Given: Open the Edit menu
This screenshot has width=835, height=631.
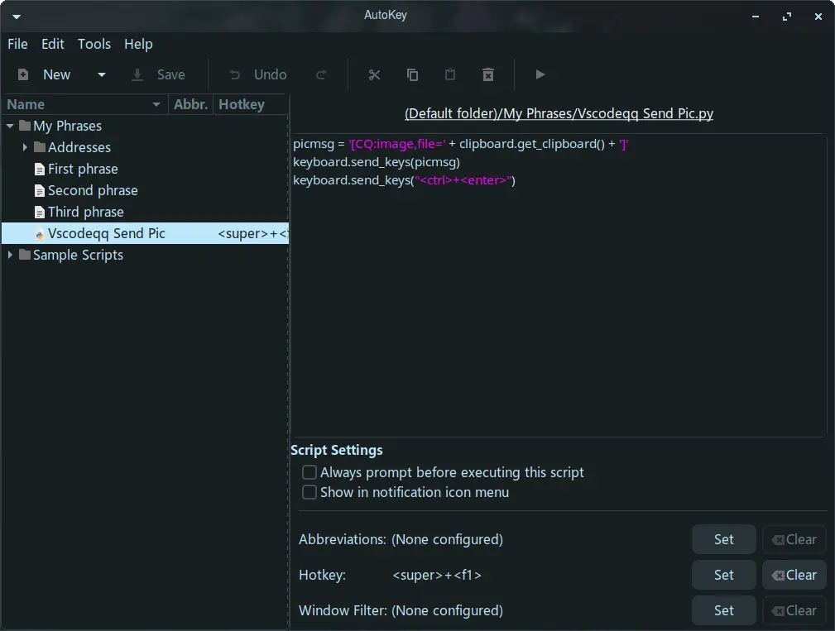Looking at the screenshot, I should coord(53,44).
